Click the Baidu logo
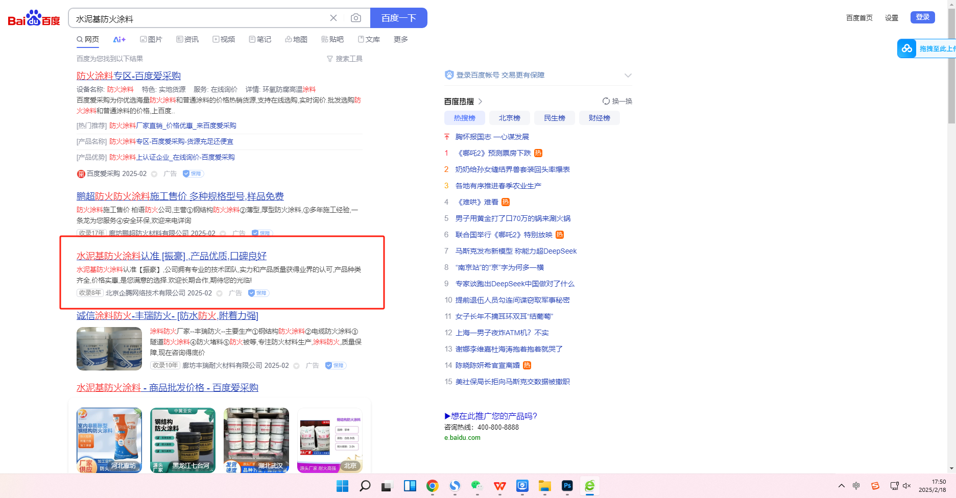 pos(34,18)
